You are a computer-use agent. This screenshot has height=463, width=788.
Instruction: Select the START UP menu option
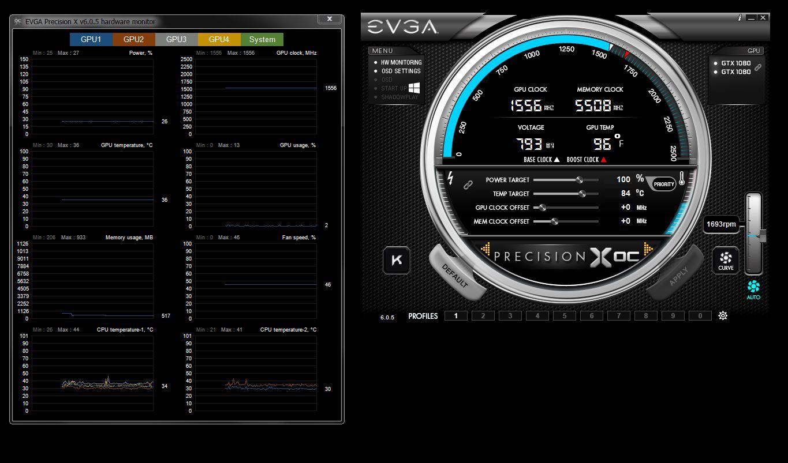pyautogui.click(x=394, y=88)
